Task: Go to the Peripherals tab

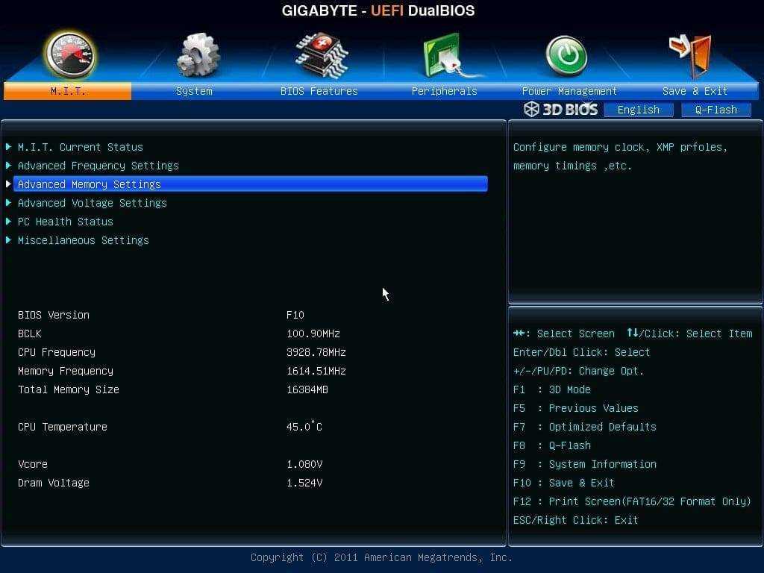Action: pos(444,91)
